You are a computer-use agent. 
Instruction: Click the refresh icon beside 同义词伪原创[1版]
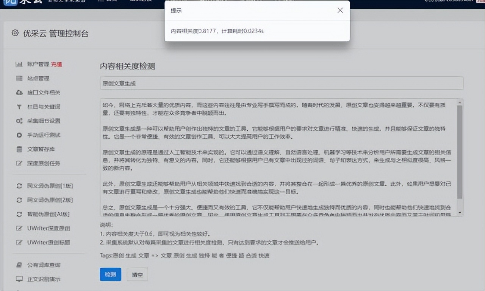click(19, 186)
